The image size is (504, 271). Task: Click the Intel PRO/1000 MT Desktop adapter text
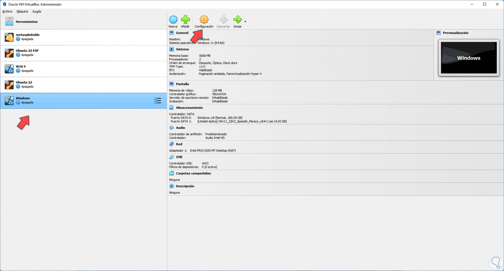(x=213, y=151)
